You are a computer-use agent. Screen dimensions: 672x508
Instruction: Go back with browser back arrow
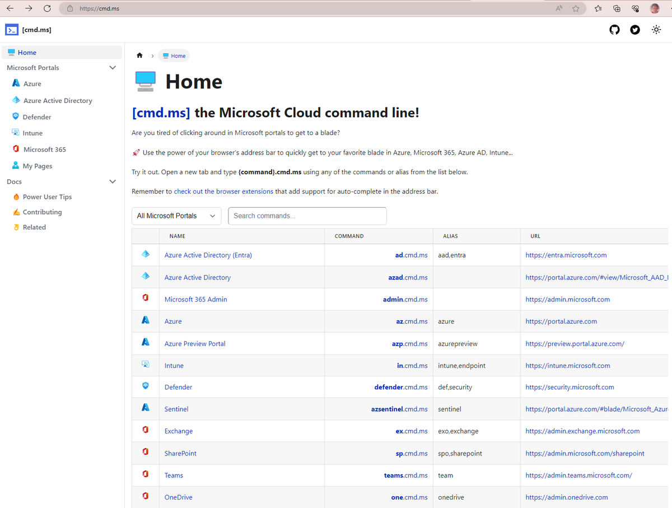(x=10, y=8)
